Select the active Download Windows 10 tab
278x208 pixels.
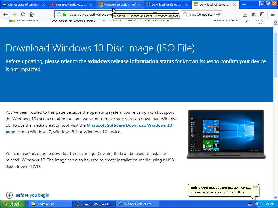(x=215, y=5)
